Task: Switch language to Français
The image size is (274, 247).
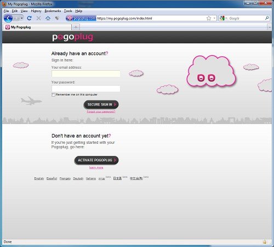Action: (65, 178)
